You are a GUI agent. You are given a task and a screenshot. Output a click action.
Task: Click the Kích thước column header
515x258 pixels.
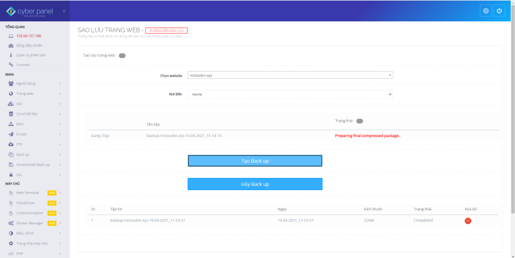(373, 209)
